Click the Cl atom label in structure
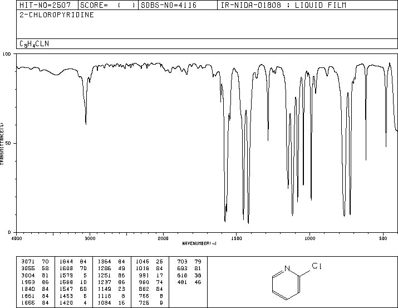This screenshot has height=308, width=398. coord(317,266)
